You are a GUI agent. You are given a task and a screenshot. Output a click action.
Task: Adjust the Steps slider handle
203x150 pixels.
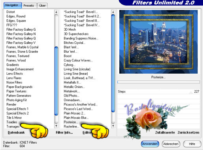click(x=191, y=93)
